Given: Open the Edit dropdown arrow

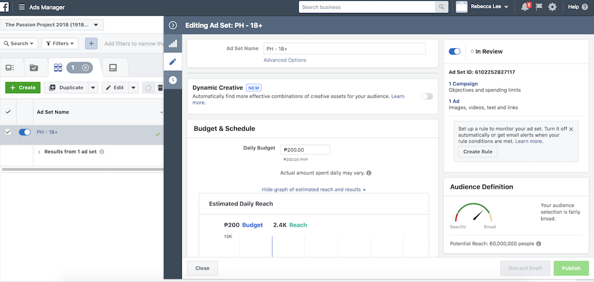Looking at the screenshot, I should [133, 88].
